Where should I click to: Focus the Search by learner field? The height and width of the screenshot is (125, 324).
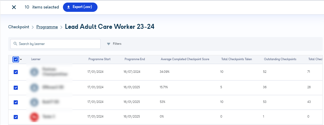coord(55,44)
